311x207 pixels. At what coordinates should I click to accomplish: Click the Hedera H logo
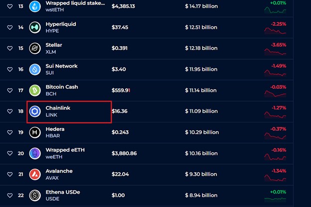35,132
